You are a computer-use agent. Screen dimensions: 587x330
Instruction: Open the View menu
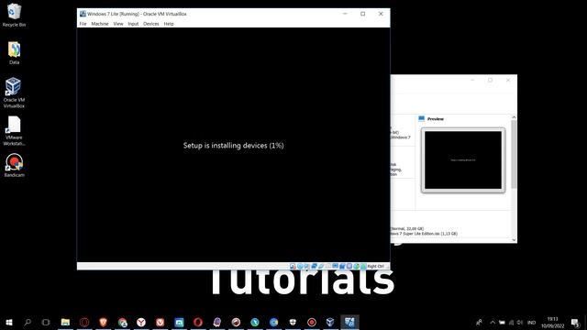click(118, 24)
